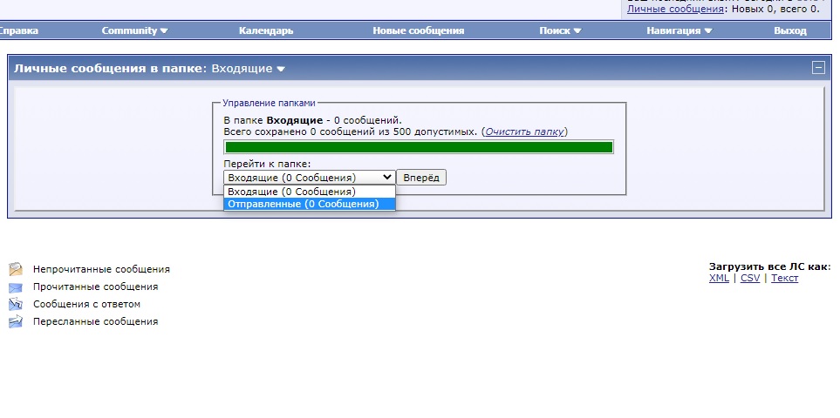Open the Входящие folder title dropdown
The width and height of the screenshot is (840, 418).
tap(249, 68)
